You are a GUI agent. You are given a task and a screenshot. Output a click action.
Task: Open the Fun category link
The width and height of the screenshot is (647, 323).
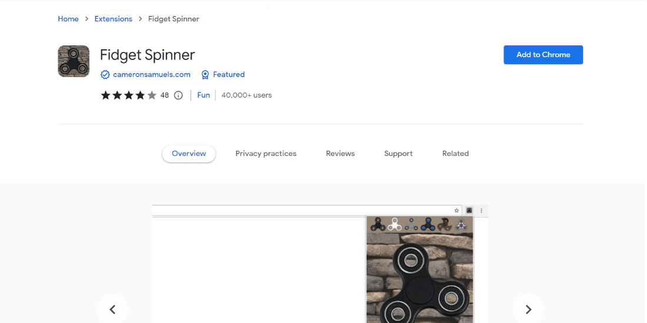(x=204, y=95)
